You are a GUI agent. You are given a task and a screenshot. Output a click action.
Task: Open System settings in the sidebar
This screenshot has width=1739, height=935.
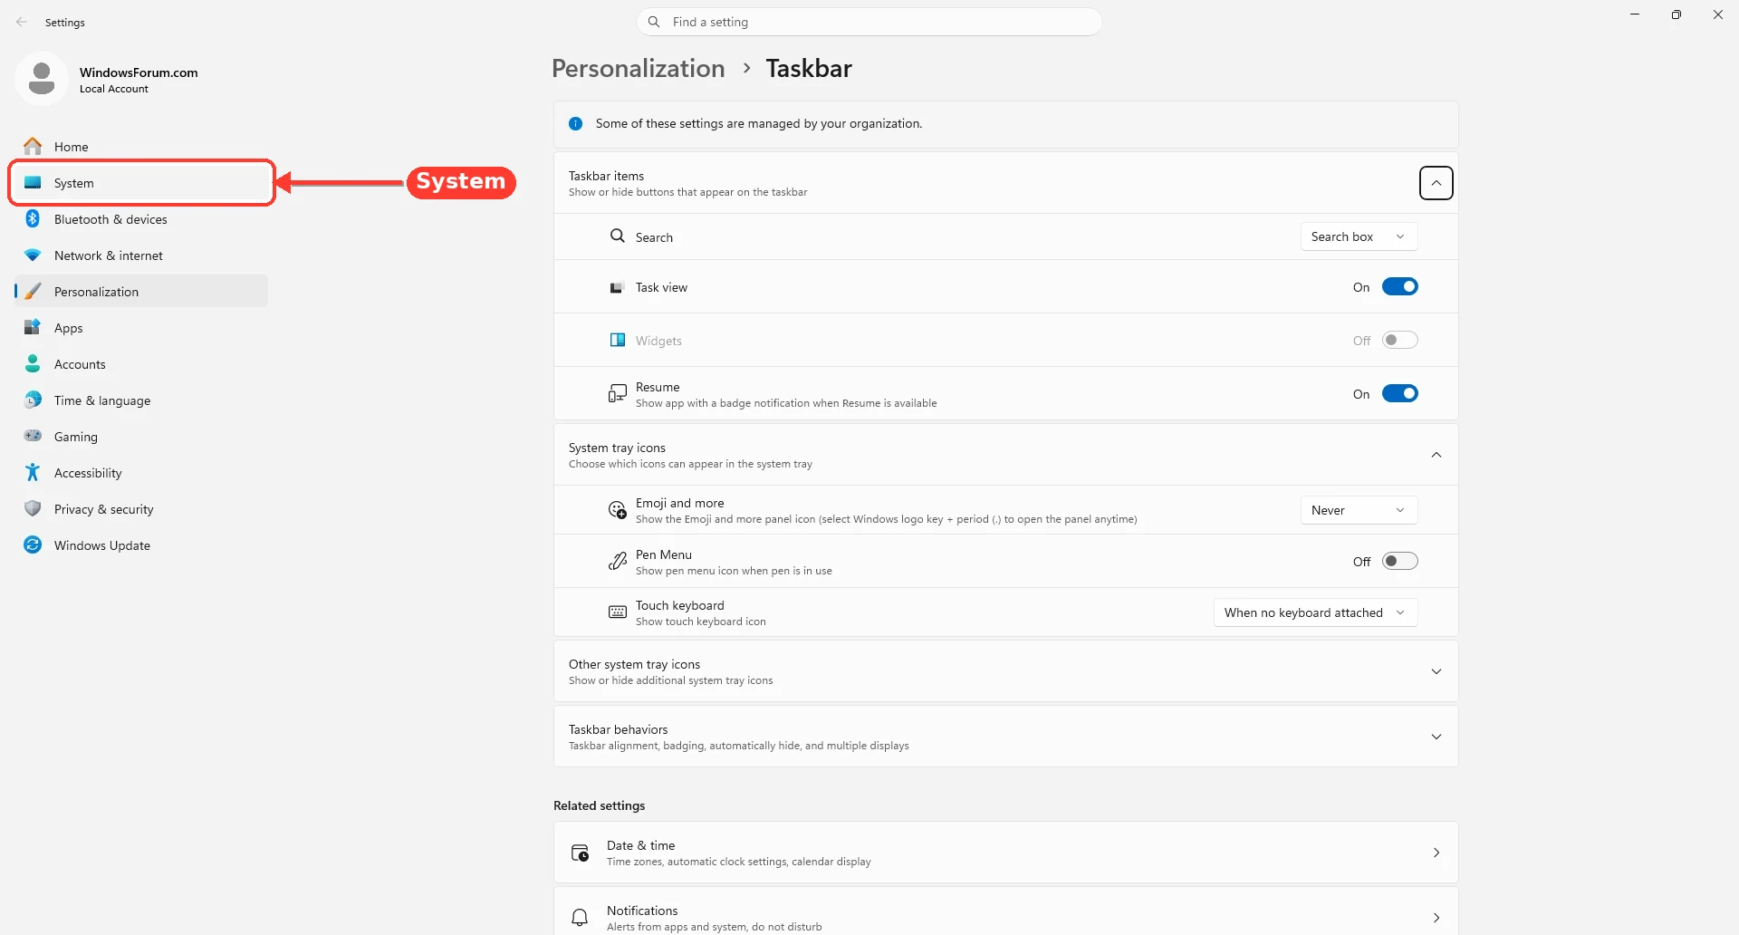141,182
